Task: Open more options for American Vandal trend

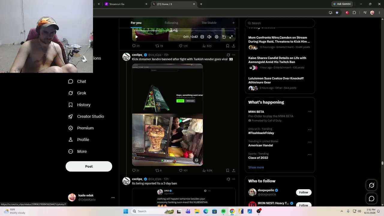Action: point(310,142)
